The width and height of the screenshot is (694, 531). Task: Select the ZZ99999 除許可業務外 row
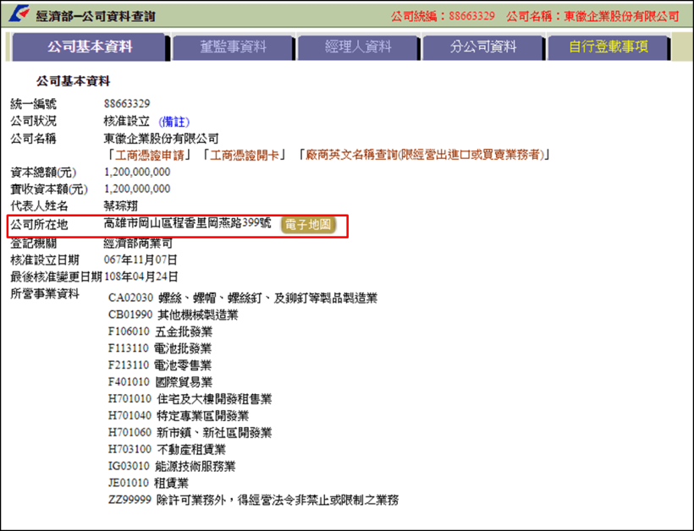253,500
